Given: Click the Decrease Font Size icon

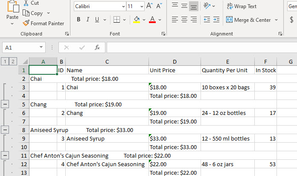Looking at the screenshot, I should point(159,6).
